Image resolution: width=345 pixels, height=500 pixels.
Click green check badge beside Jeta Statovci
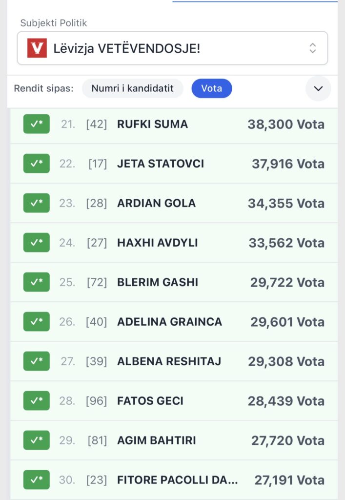pyautogui.click(x=37, y=164)
